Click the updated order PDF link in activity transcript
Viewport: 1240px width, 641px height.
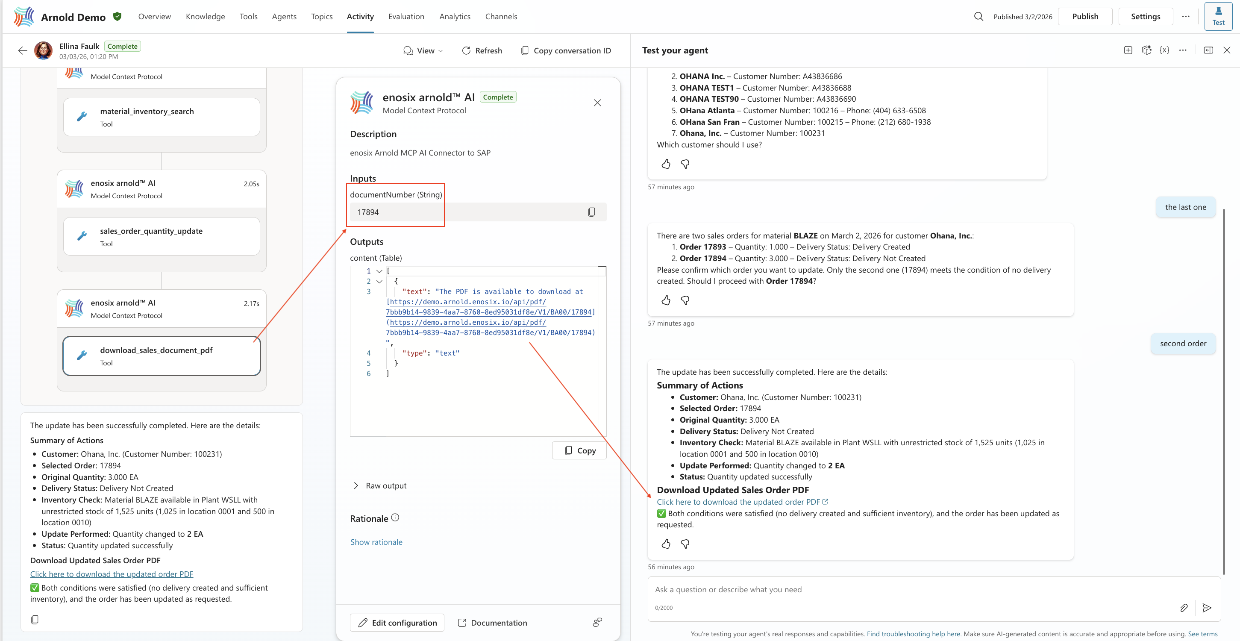pyautogui.click(x=112, y=574)
